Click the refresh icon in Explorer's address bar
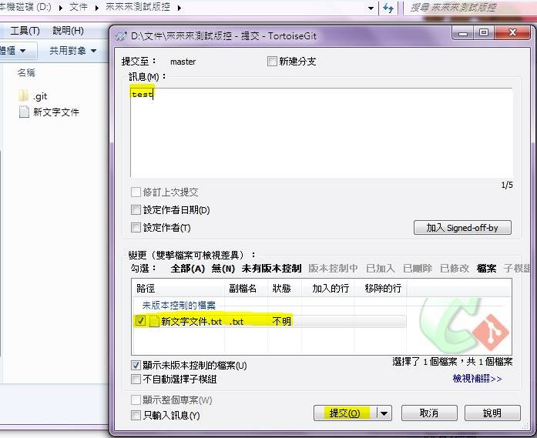537x438 pixels. point(388,8)
